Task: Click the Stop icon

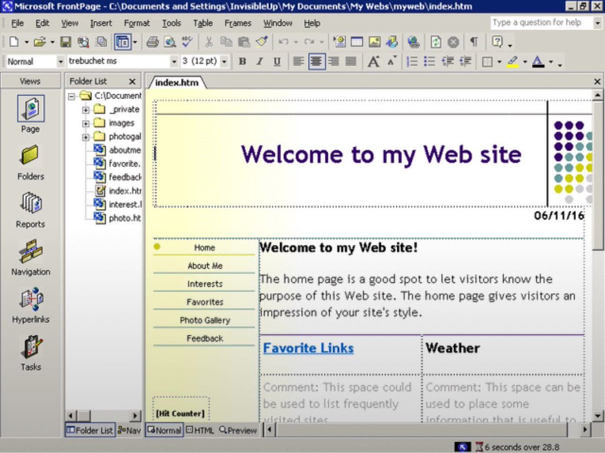Action: pyautogui.click(x=453, y=42)
